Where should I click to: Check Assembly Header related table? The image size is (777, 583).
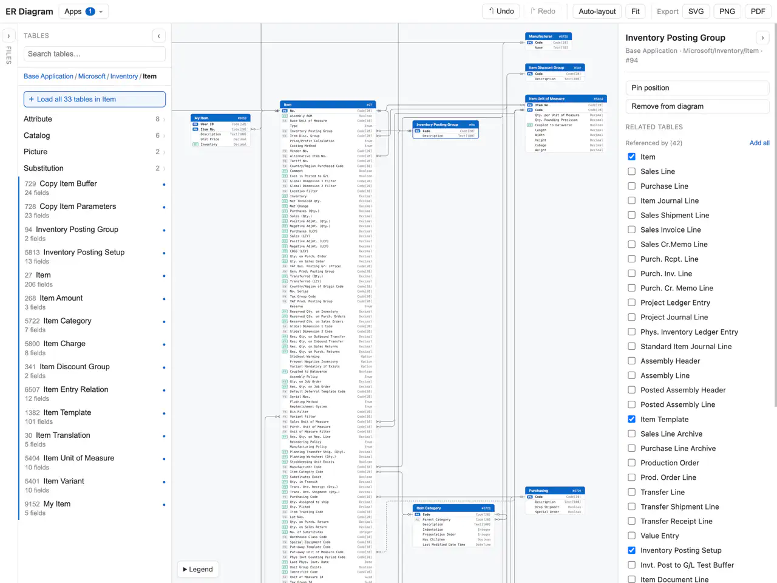(x=631, y=361)
